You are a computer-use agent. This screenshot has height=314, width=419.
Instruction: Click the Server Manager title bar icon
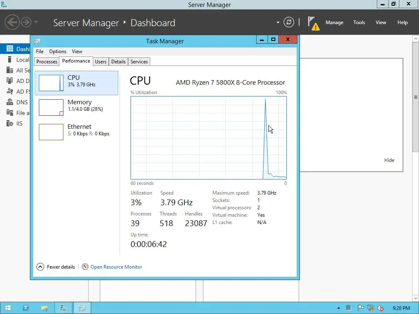point(4,4)
